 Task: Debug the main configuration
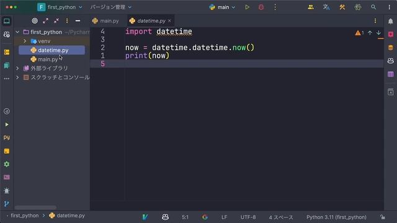click(261, 7)
